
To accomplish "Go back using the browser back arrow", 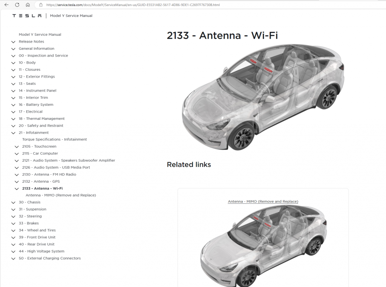I will click(x=6, y=5).
